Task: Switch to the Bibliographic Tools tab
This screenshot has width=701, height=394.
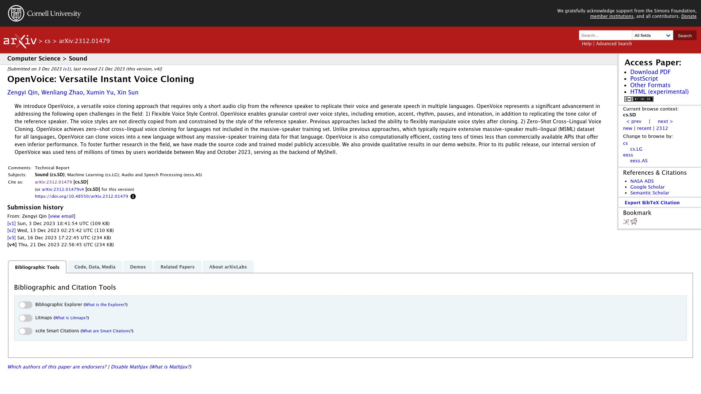Action: click(x=37, y=267)
